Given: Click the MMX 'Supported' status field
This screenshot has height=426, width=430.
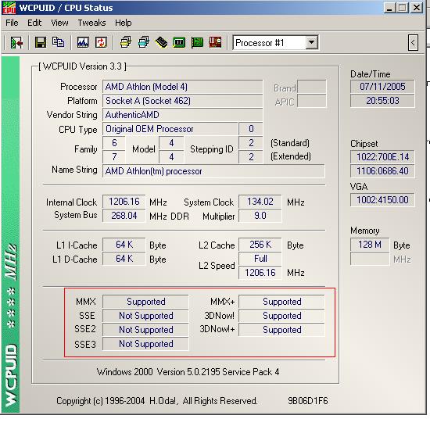Looking at the screenshot, I should pyautogui.click(x=145, y=302).
